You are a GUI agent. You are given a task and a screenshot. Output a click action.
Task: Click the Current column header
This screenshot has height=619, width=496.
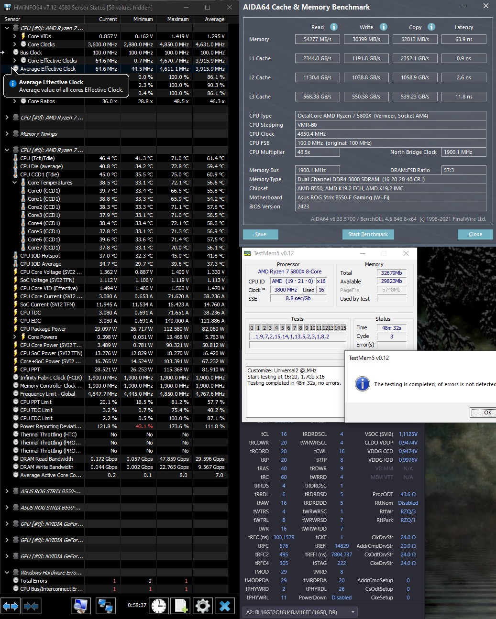tap(102, 19)
